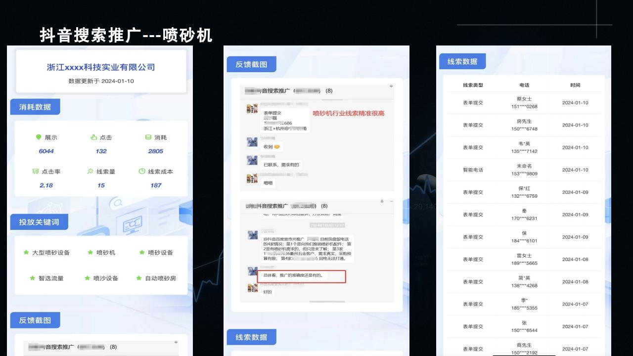This screenshot has height=356, width=633.
Task: Click the company name 浙江xxxx科技实业有限公司
Action: point(101,67)
